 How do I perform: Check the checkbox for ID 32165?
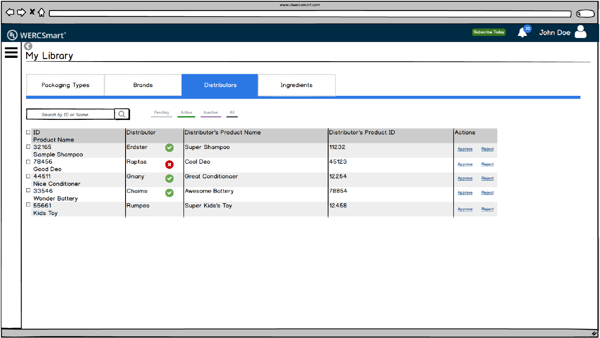28,147
